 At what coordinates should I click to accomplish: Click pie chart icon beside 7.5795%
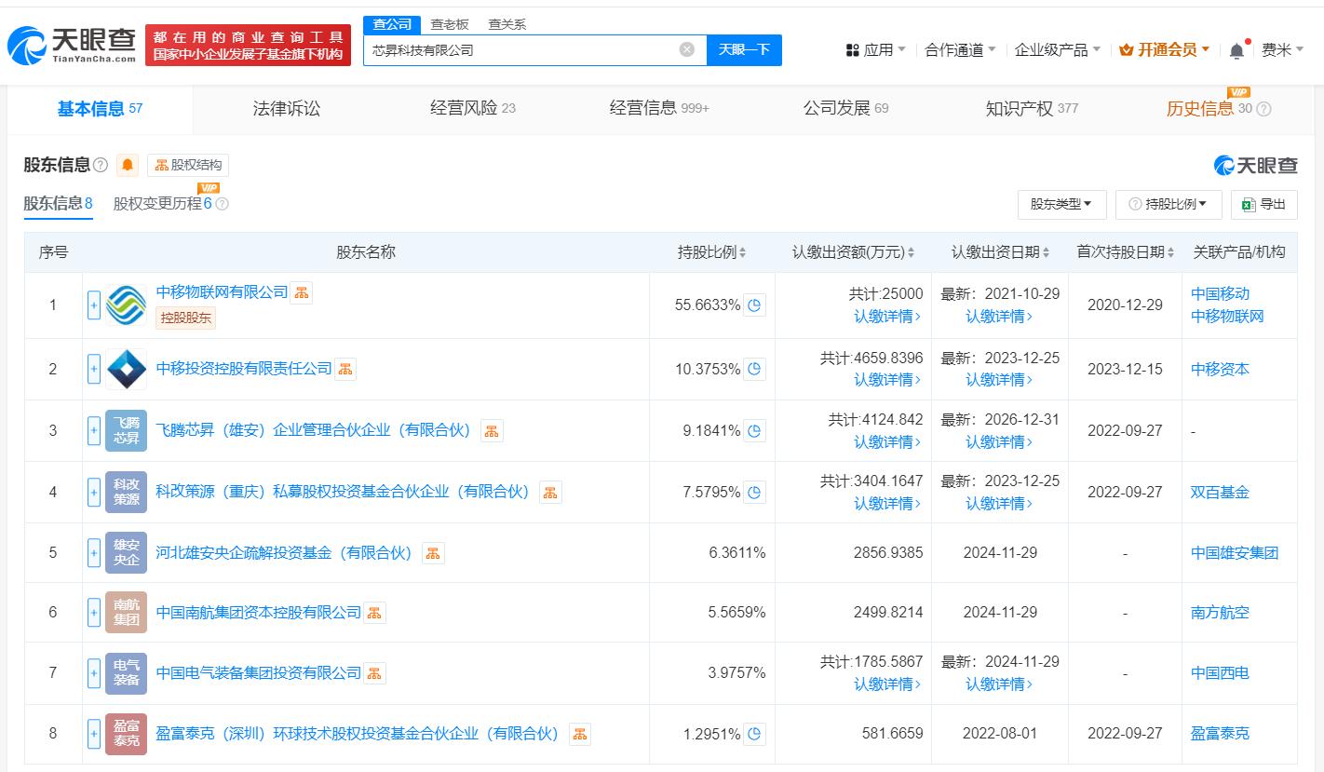[755, 492]
